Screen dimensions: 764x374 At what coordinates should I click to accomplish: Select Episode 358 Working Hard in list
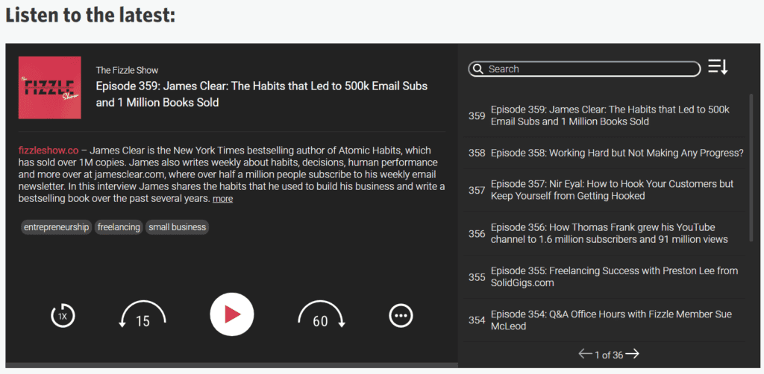tap(604, 153)
